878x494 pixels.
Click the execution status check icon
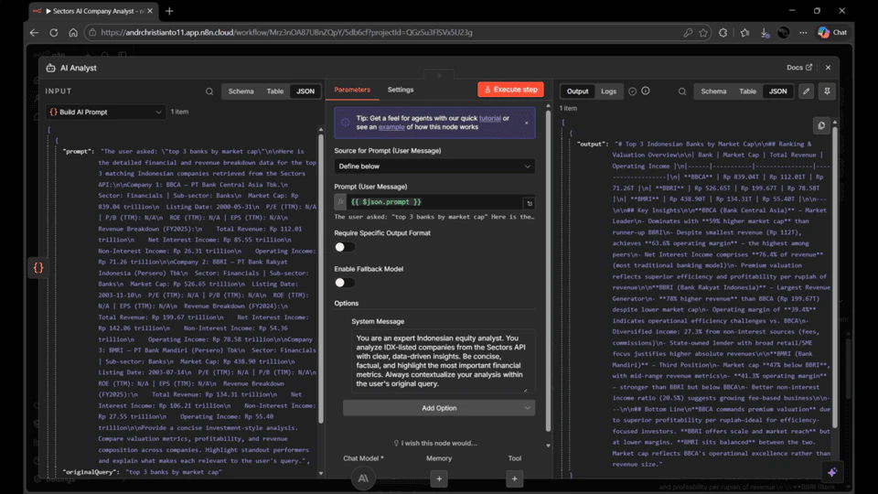632,91
